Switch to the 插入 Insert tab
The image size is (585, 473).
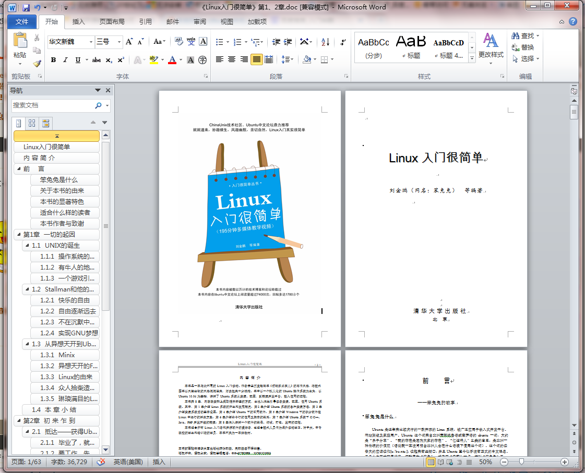point(78,21)
